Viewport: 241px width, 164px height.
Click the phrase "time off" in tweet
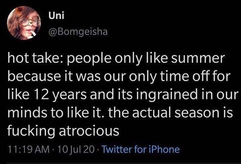(185, 76)
